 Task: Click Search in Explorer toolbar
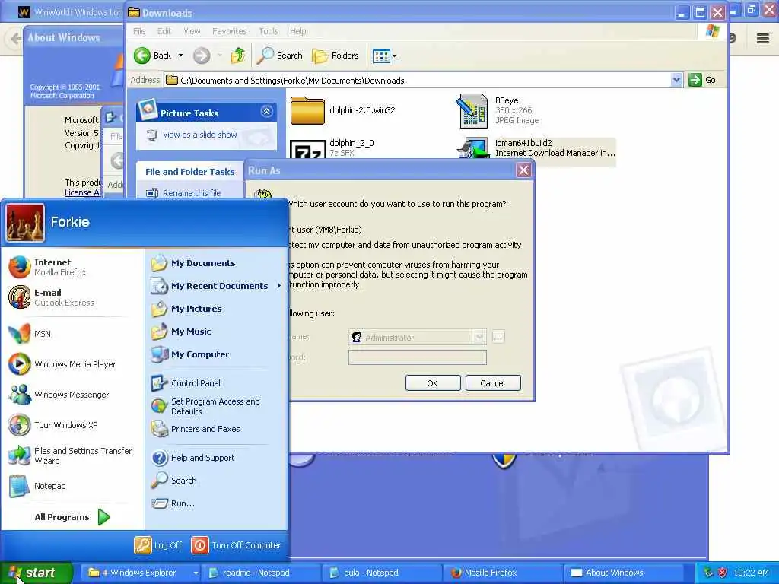pos(280,55)
